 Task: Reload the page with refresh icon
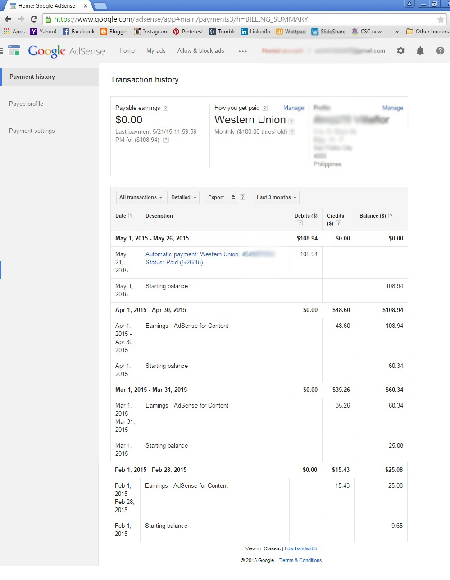[x=34, y=19]
